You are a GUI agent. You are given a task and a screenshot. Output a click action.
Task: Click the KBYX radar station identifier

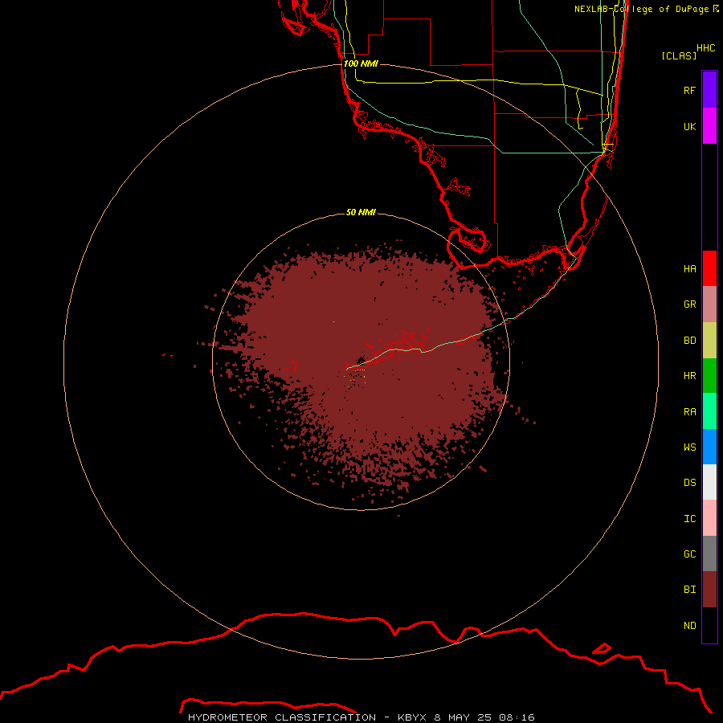[412, 717]
